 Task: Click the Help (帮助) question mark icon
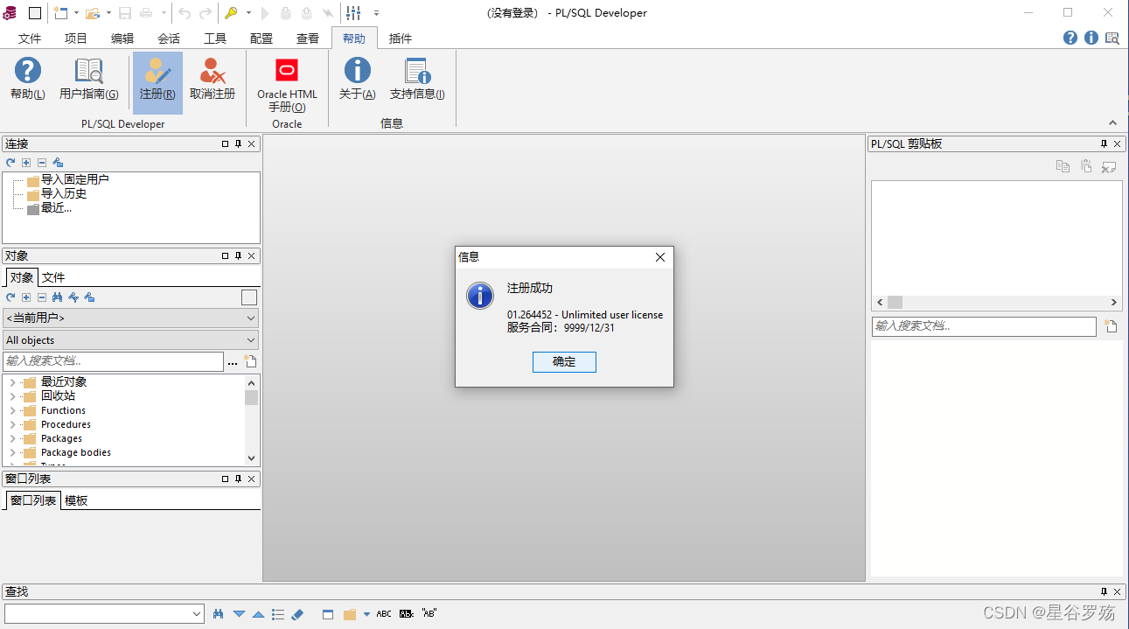tap(28, 70)
